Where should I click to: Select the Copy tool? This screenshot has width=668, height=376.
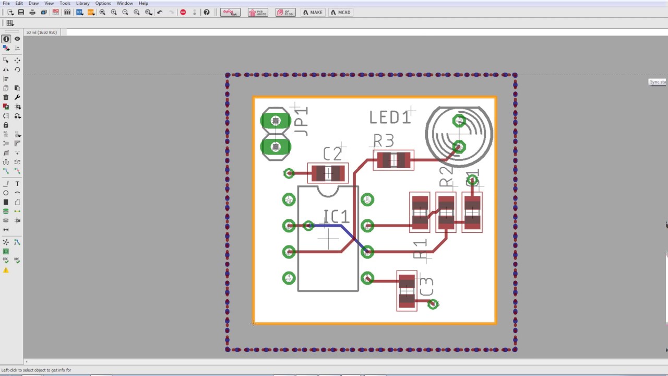click(x=6, y=88)
